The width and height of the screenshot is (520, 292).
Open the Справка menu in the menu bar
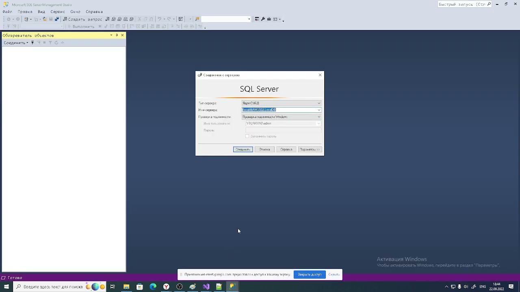(94, 12)
